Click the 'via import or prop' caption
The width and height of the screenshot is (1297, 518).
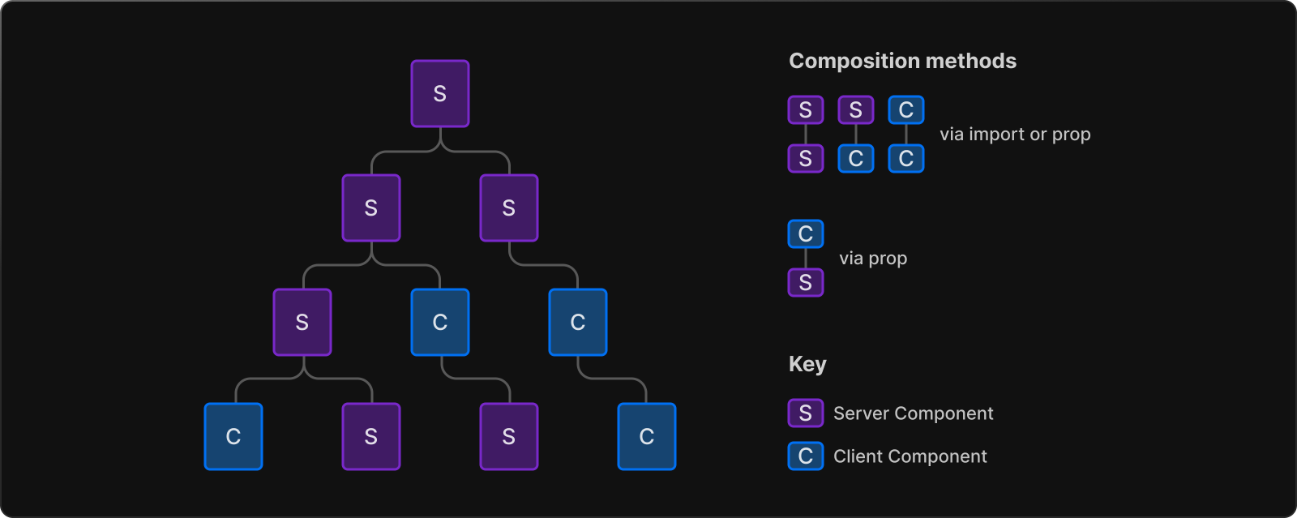1015,135
